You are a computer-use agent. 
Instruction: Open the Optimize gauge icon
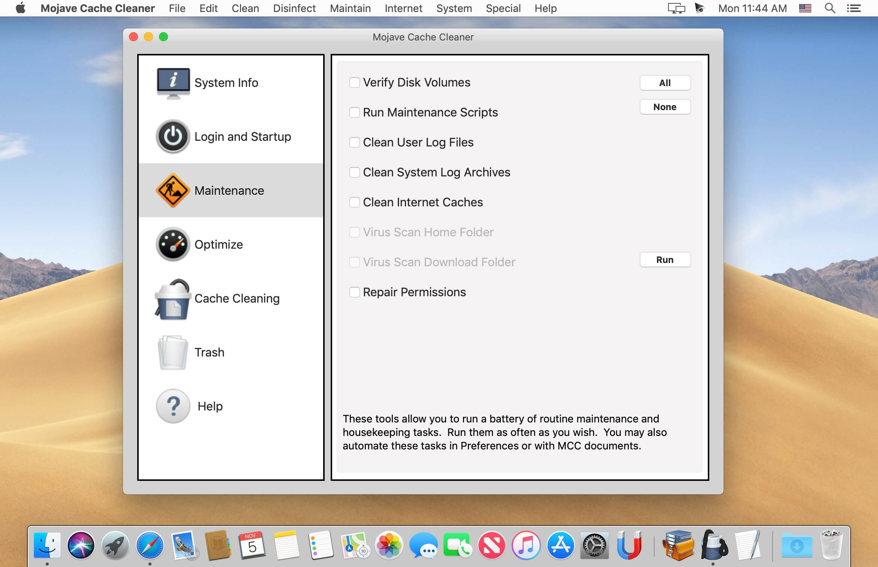pyautogui.click(x=173, y=244)
